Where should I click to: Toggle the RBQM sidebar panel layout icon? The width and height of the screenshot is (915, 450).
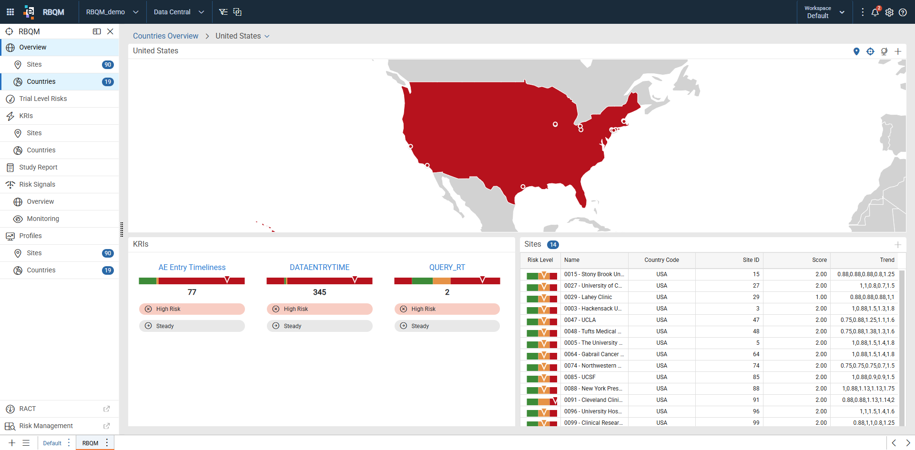click(x=97, y=31)
